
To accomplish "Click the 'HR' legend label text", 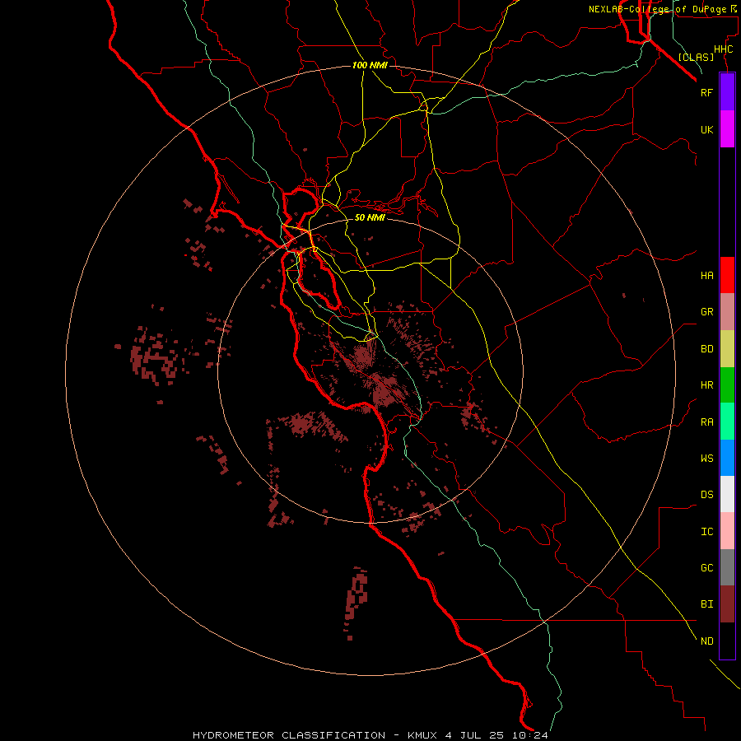I will 706,385.
